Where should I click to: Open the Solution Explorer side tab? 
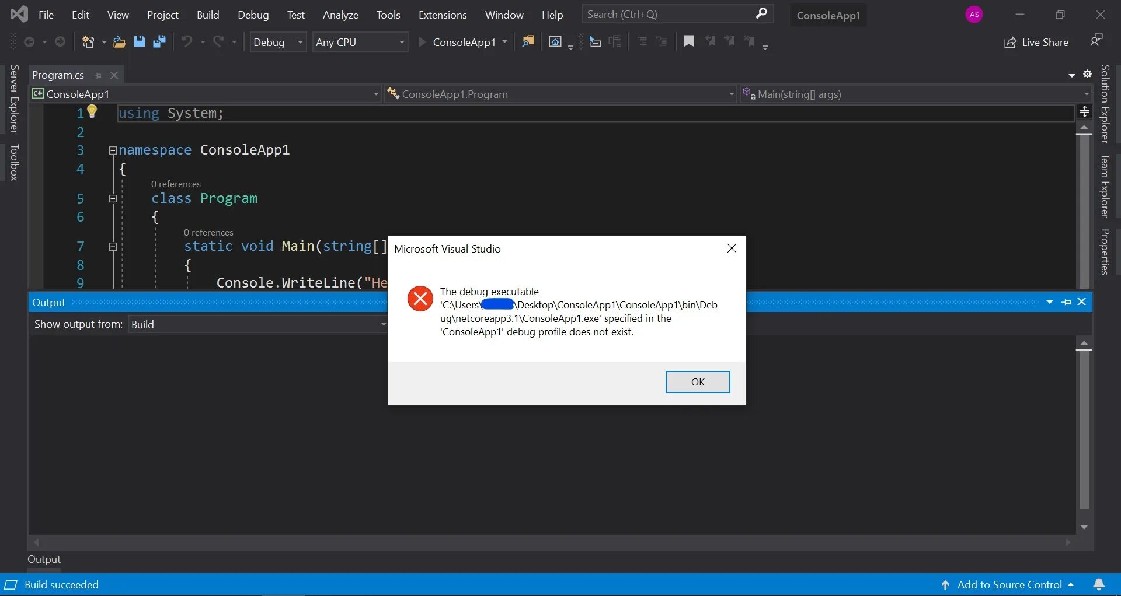1105,104
